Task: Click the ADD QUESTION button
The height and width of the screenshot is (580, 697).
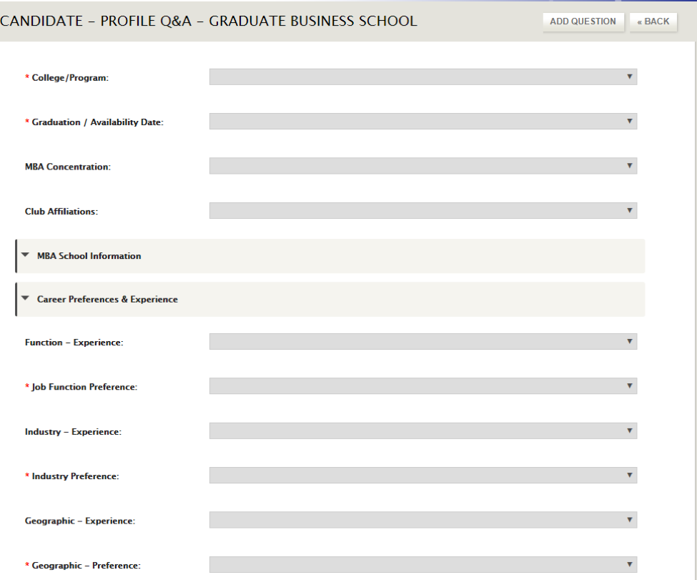Action: (x=583, y=21)
